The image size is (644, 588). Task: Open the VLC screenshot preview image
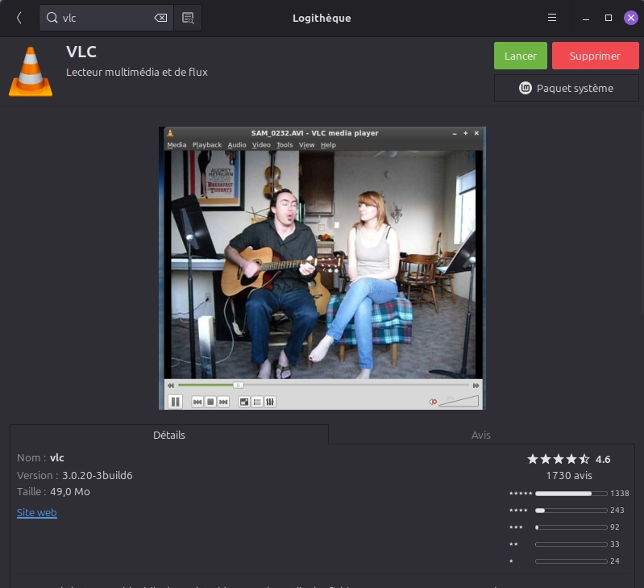tap(322, 268)
